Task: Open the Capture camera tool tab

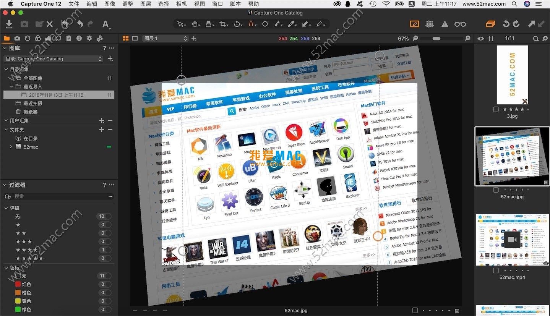Action: [17, 38]
